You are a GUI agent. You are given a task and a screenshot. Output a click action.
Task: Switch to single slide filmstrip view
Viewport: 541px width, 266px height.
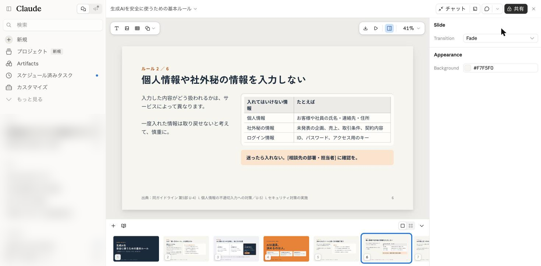click(403, 226)
